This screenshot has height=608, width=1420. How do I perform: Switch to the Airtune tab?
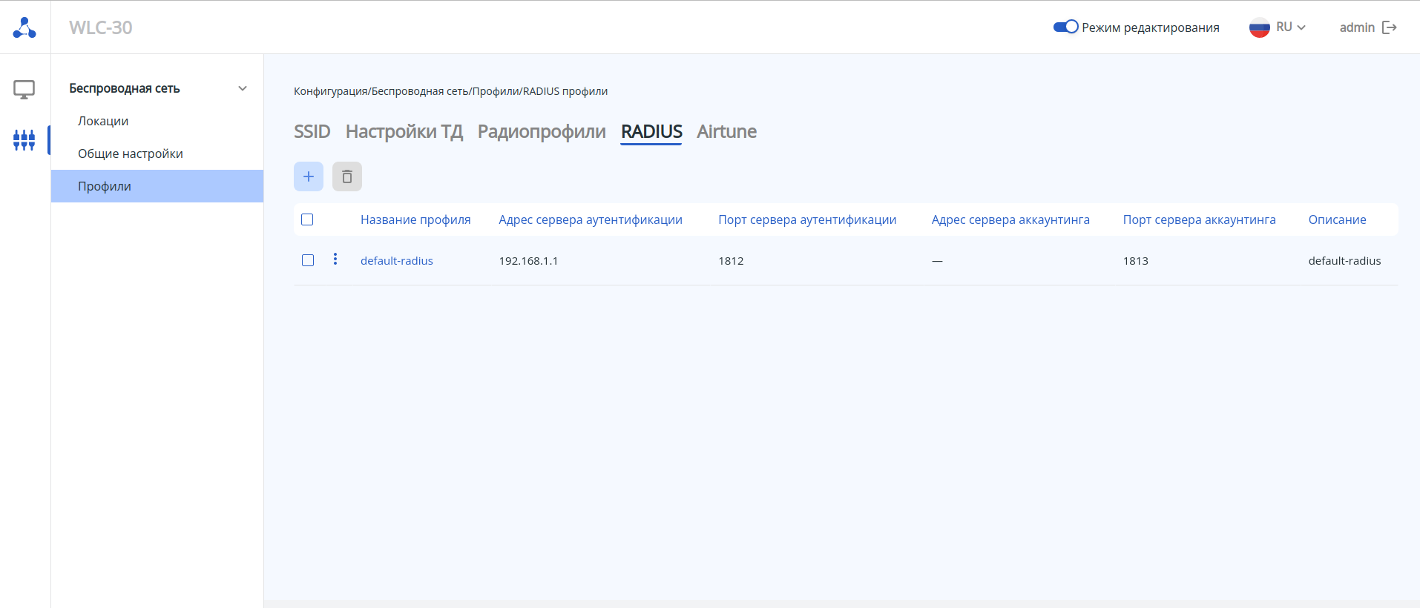click(x=726, y=131)
